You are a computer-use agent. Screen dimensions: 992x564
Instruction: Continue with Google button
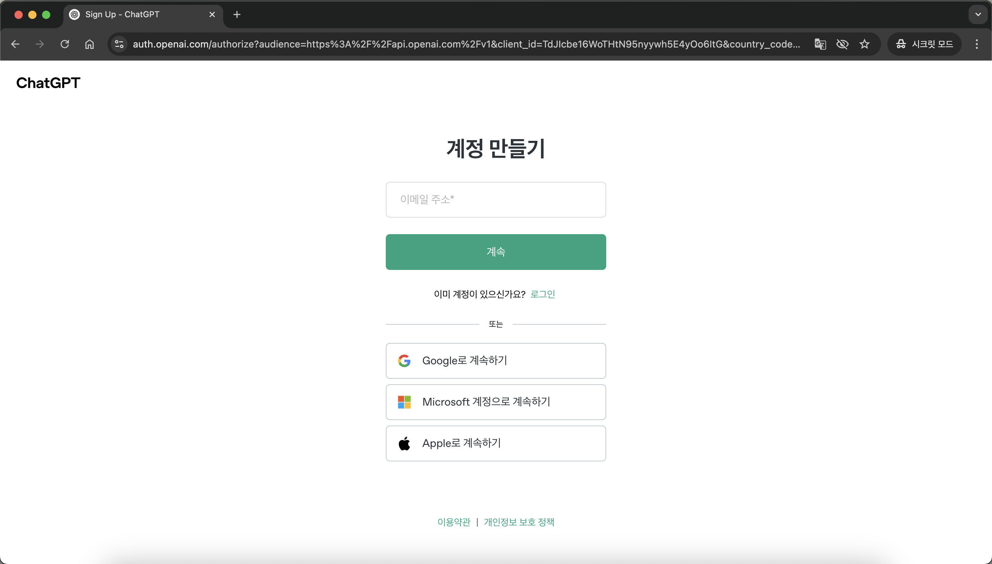click(x=496, y=361)
